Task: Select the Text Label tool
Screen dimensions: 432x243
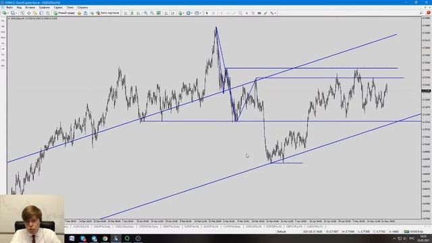Action: [x=253, y=13]
